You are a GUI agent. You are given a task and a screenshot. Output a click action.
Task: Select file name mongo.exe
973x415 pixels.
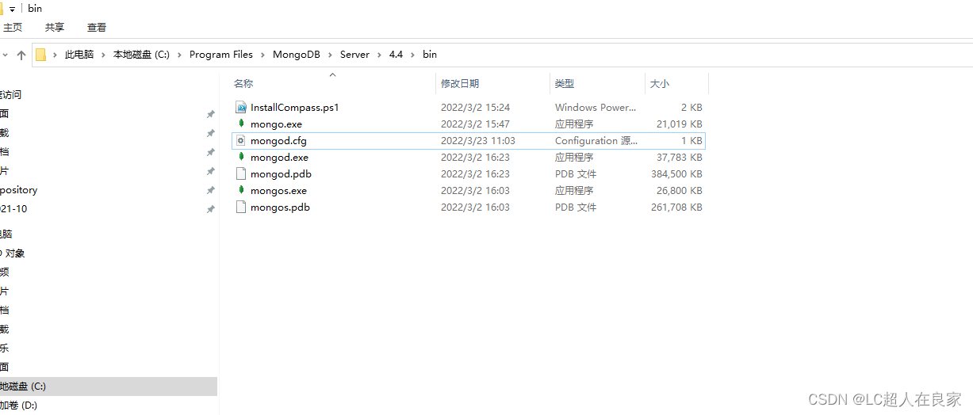(276, 124)
